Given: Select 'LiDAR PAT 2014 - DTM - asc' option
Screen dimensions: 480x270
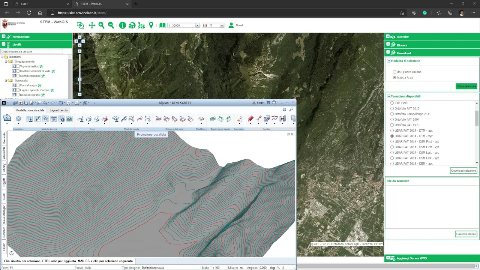Looking at the screenshot, I should tap(392, 130).
